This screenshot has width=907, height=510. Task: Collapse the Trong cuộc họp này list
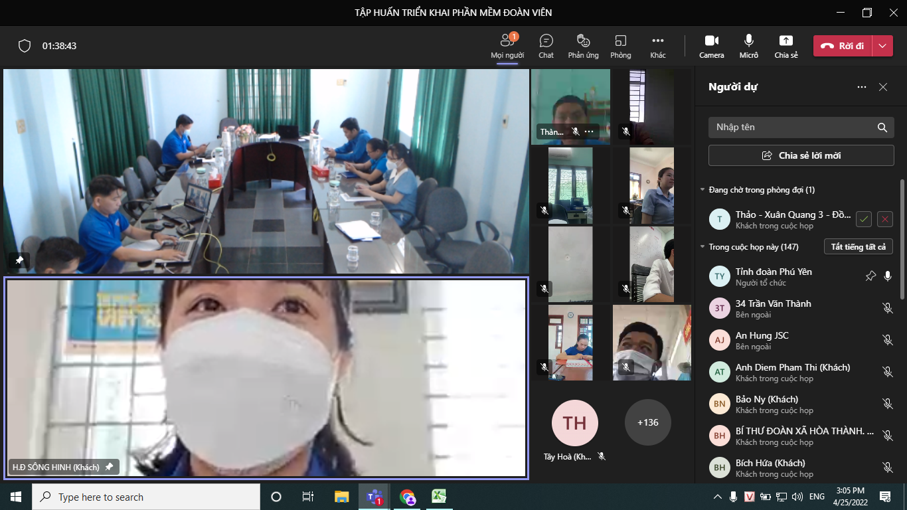703,247
